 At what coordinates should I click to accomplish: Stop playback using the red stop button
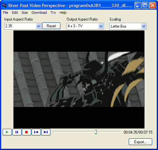[x=26, y=132]
